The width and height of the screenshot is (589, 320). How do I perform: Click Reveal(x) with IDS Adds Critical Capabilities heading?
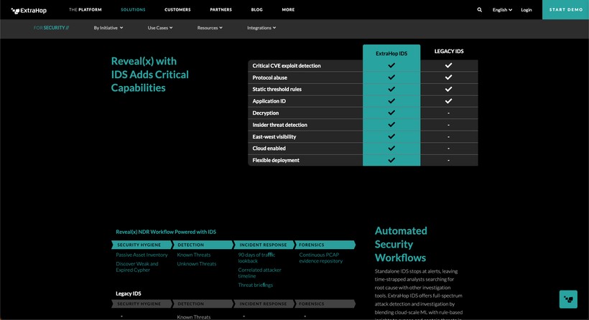point(150,75)
